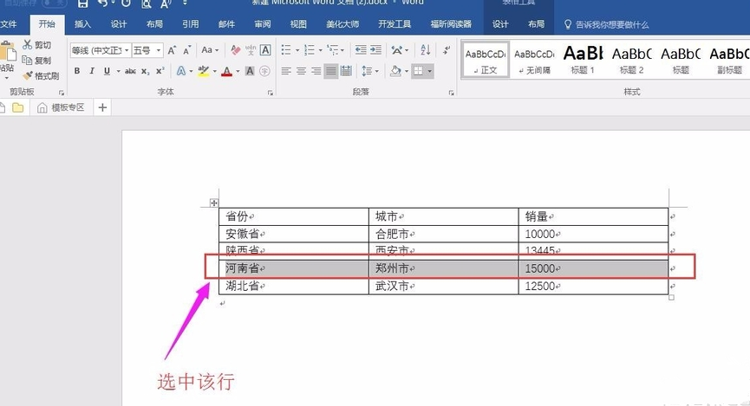The image size is (750, 406).
Task: Click the folder icon under the ribbon
Action: click(17, 107)
